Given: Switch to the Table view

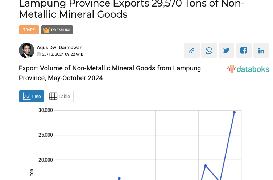Looking at the screenshot, I should (x=59, y=97).
